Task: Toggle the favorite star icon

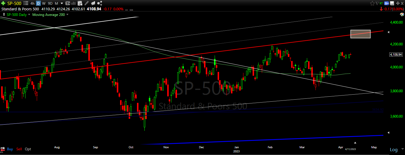Action: (x=372, y=3)
